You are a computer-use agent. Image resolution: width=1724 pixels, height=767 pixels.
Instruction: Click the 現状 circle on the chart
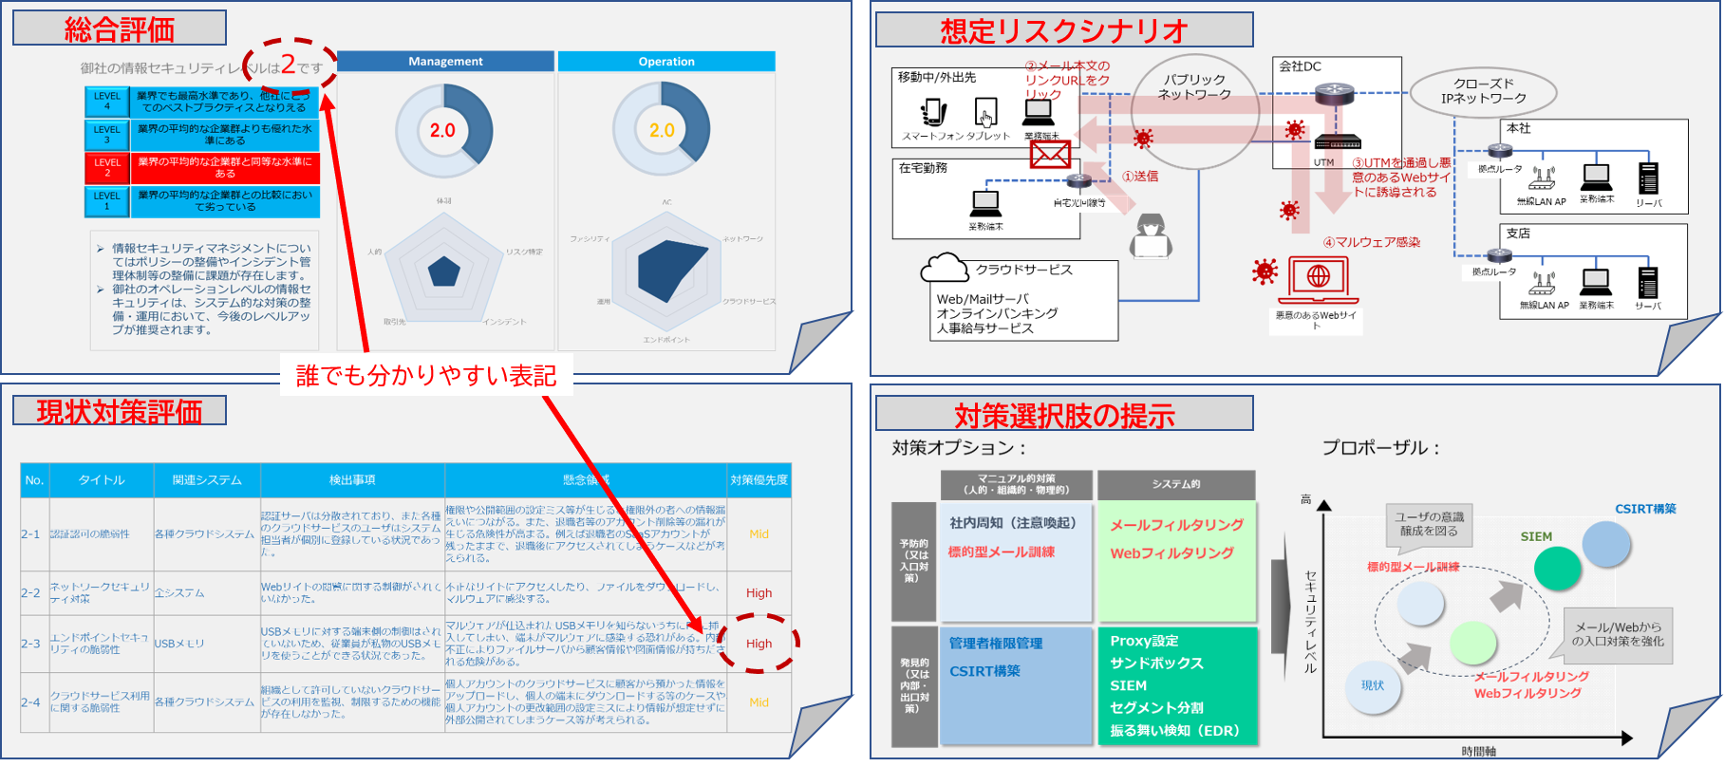tap(1373, 685)
